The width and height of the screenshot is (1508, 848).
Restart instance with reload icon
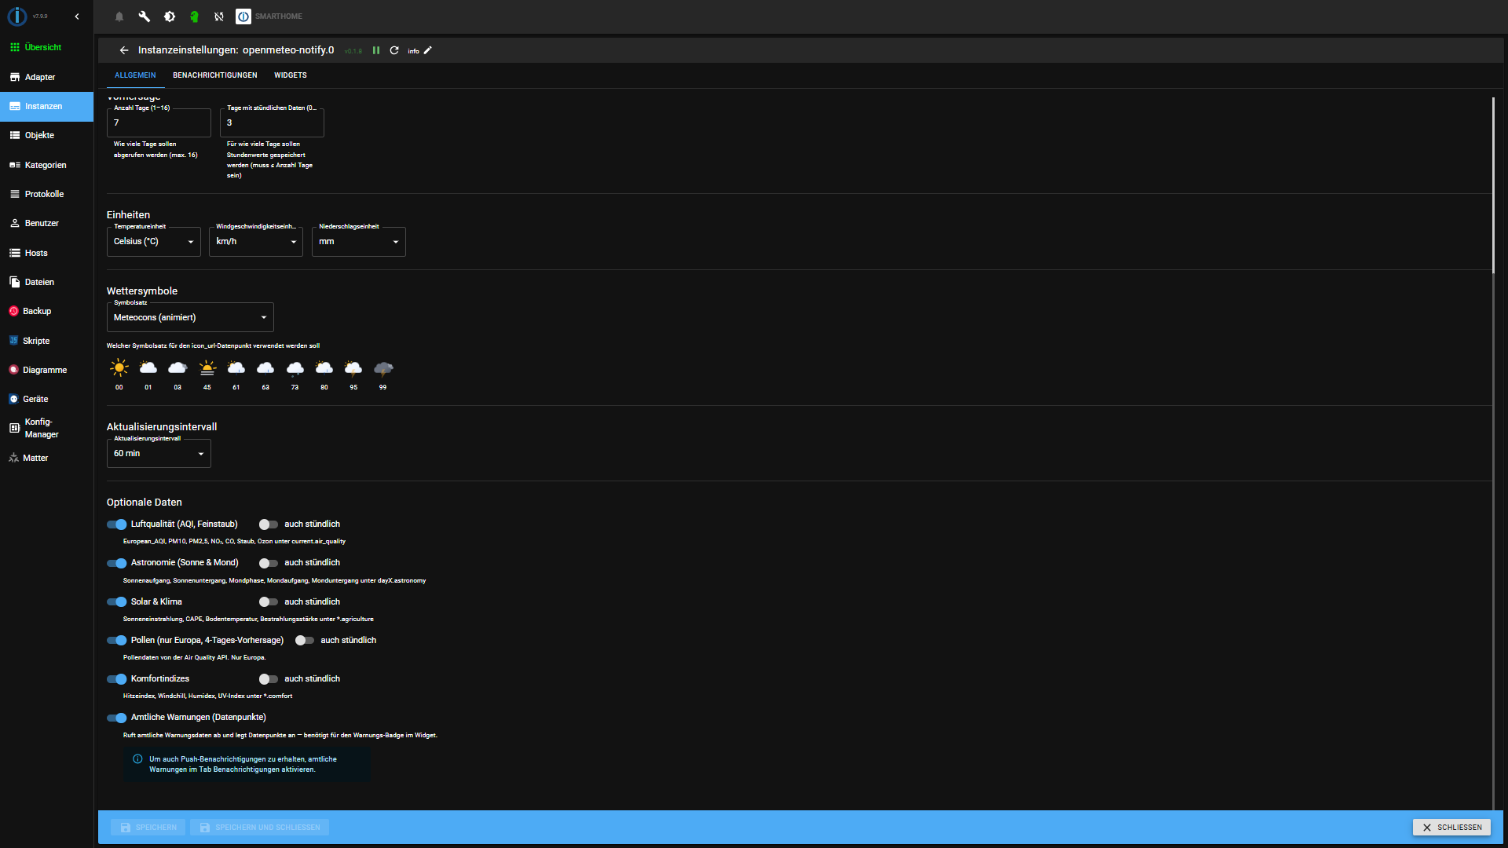[x=394, y=50]
